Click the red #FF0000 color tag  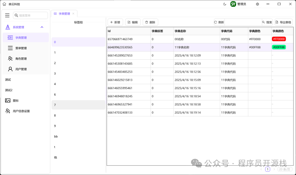click(x=279, y=39)
